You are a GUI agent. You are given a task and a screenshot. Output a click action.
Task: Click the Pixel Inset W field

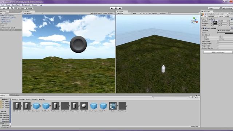[x=213, y=39]
